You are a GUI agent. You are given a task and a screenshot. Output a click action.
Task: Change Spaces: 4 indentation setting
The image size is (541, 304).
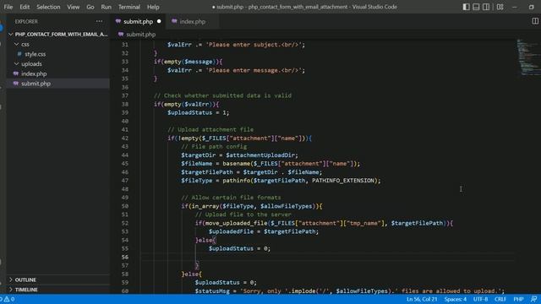pos(455,299)
